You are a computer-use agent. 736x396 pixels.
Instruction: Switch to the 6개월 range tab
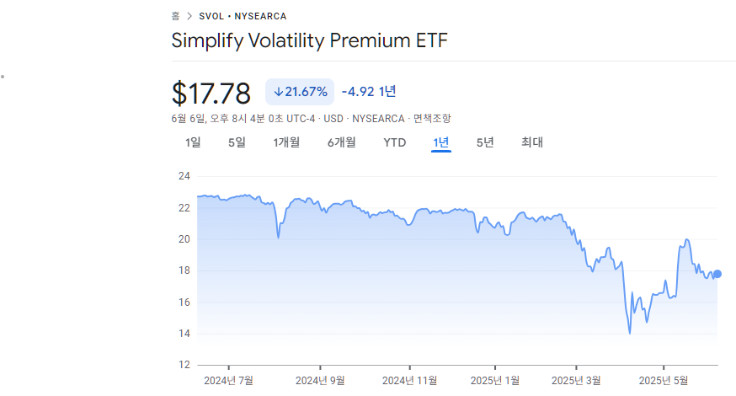[341, 142]
